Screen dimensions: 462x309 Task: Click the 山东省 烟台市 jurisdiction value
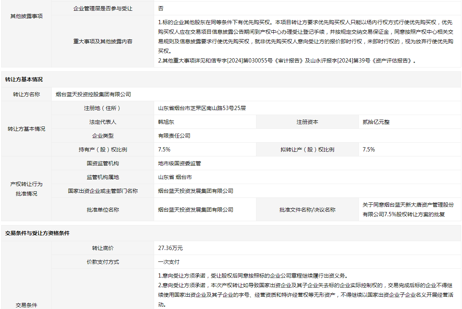(175, 177)
